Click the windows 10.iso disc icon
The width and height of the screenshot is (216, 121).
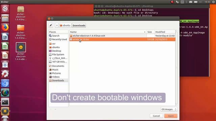point(71,39)
